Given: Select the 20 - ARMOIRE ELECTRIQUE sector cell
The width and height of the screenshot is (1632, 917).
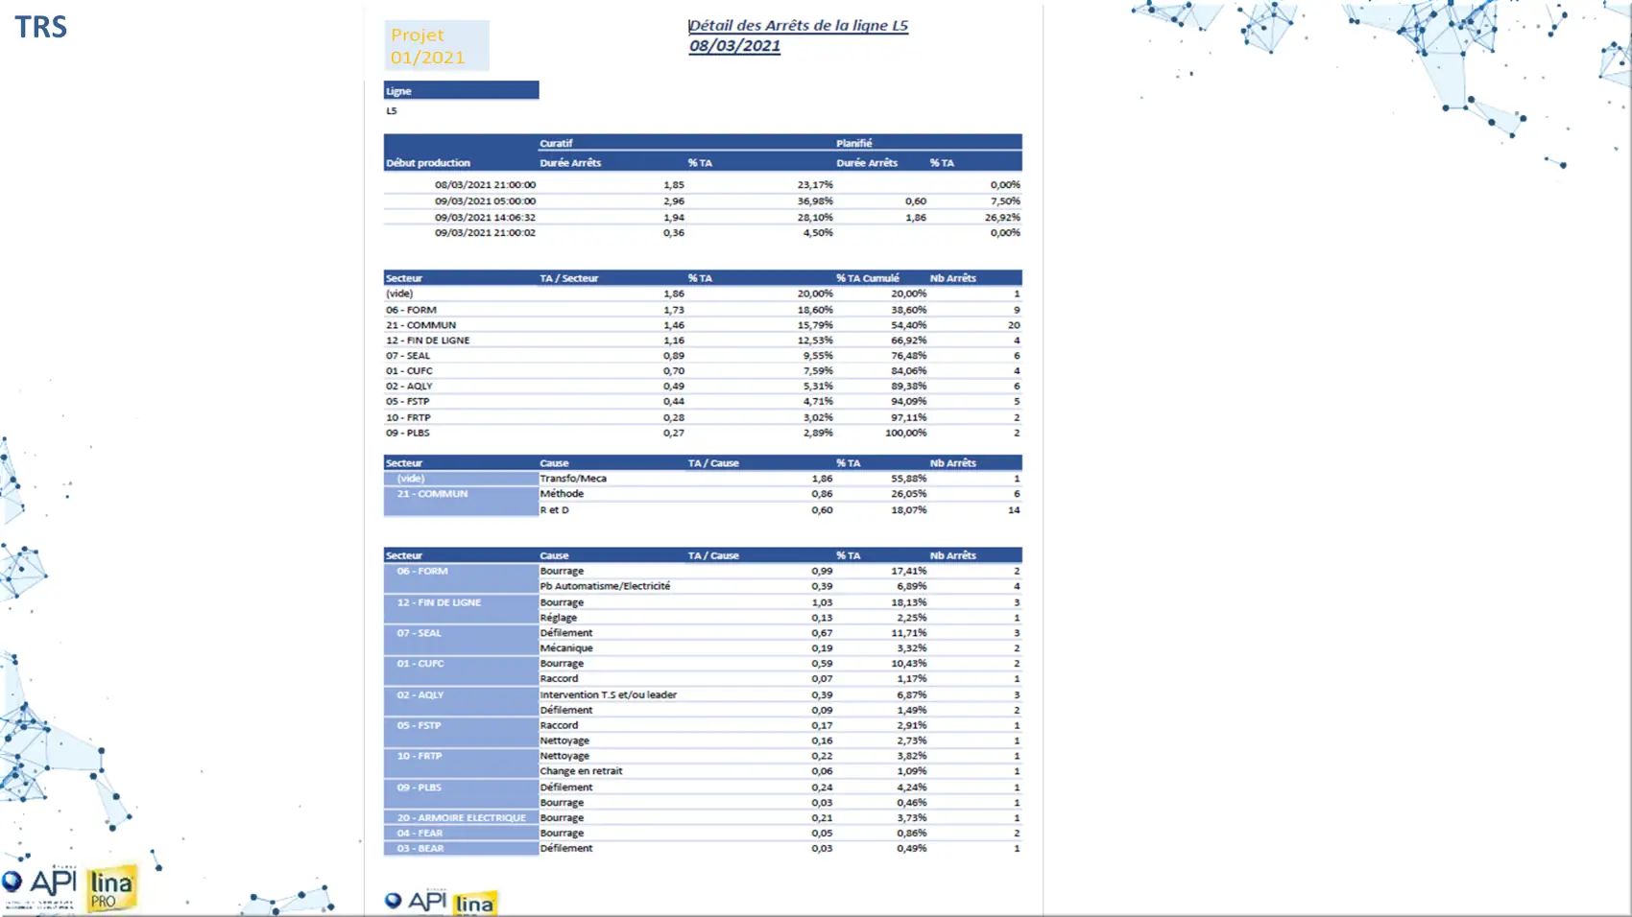Looking at the screenshot, I should [x=461, y=818].
